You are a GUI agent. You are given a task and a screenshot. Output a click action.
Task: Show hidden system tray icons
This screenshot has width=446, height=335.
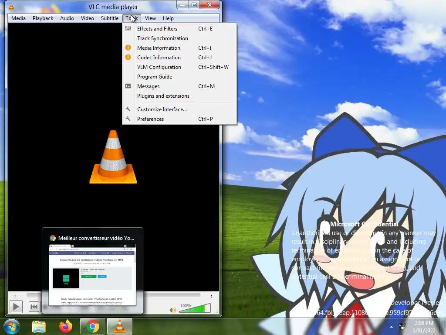pyautogui.click(x=392, y=327)
